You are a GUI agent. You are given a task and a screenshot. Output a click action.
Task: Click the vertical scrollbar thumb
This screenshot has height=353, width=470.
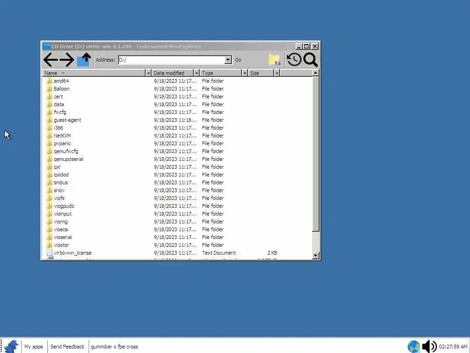(x=316, y=154)
